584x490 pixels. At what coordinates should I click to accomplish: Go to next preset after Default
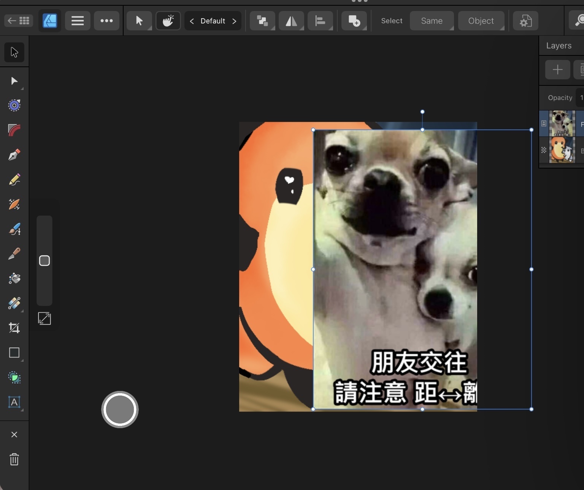tap(234, 21)
